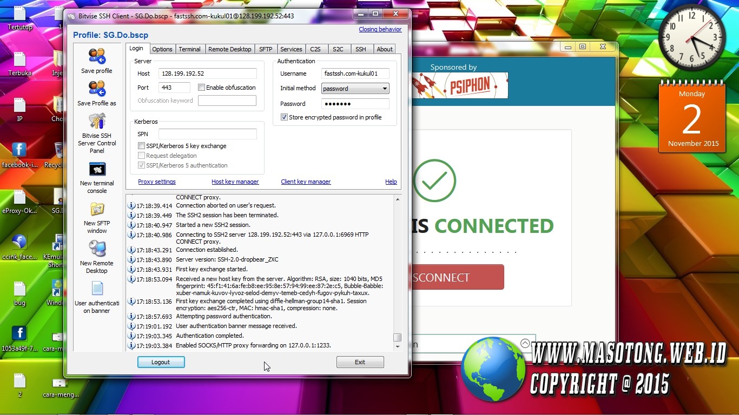Open Host key manager link

point(235,182)
